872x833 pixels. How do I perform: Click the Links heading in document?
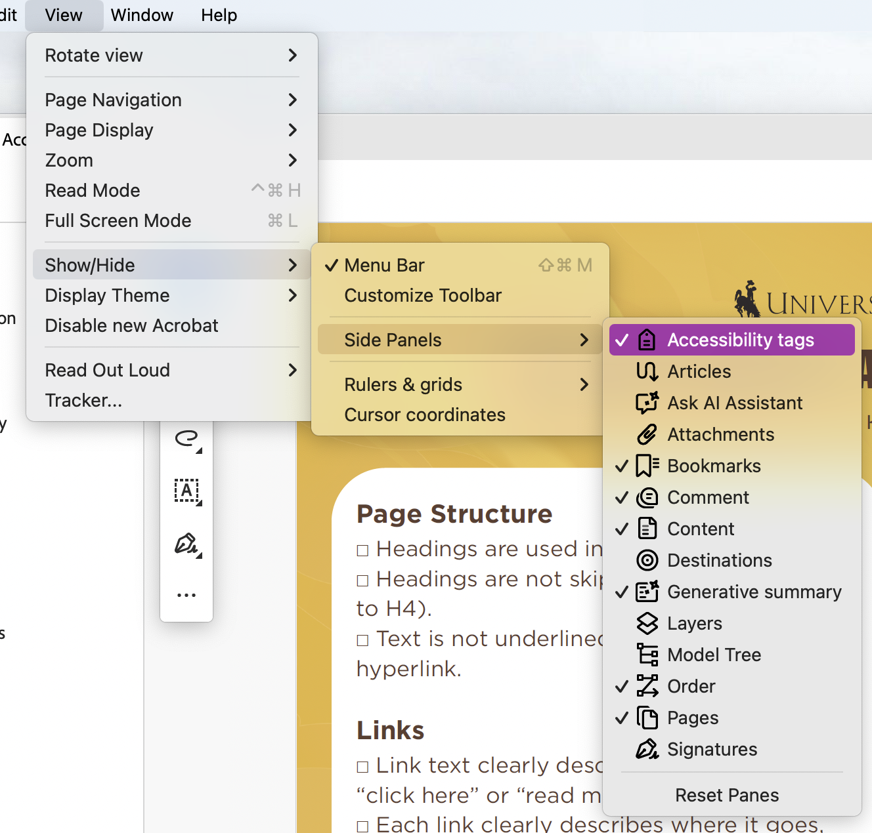(x=391, y=730)
